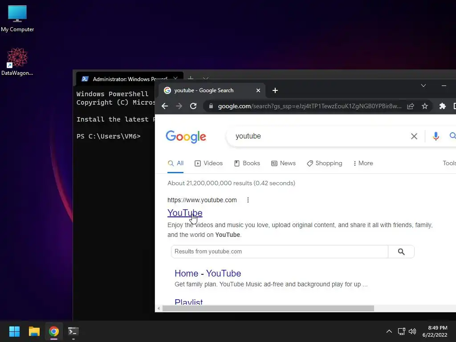Click the padlock site info icon
The height and width of the screenshot is (342, 456).
pyautogui.click(x=211, y=106)
